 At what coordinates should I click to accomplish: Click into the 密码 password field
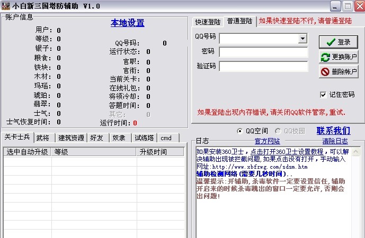pos(263,52)
